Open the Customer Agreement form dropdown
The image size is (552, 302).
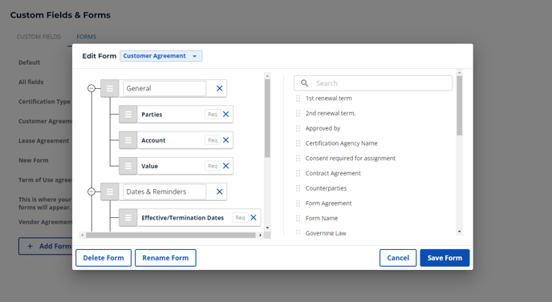coord(161,56)
